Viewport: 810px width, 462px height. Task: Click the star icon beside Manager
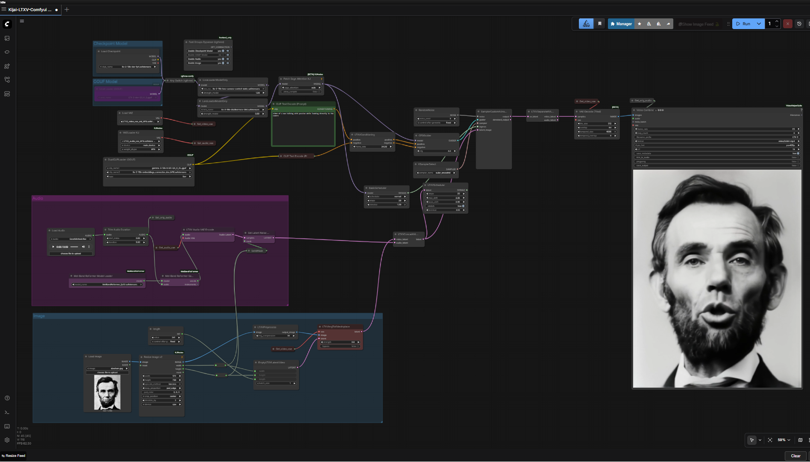640,24
